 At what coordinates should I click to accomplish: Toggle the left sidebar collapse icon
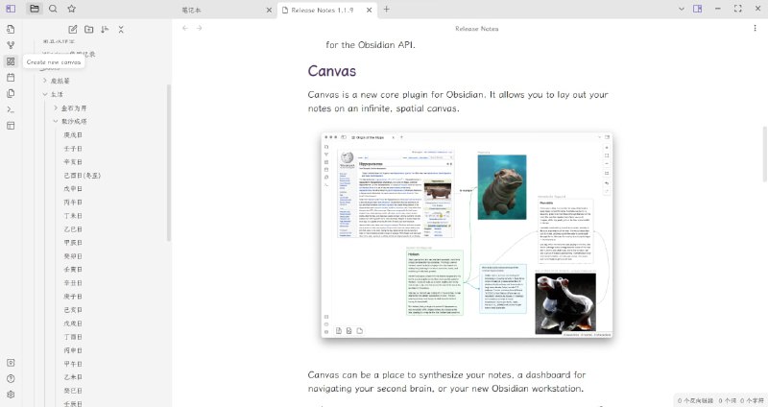pos(11,9)
